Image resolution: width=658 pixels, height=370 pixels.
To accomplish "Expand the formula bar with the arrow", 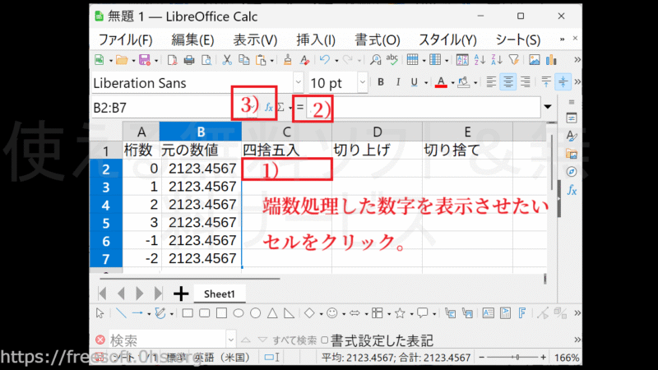I will tap(548, 107).
